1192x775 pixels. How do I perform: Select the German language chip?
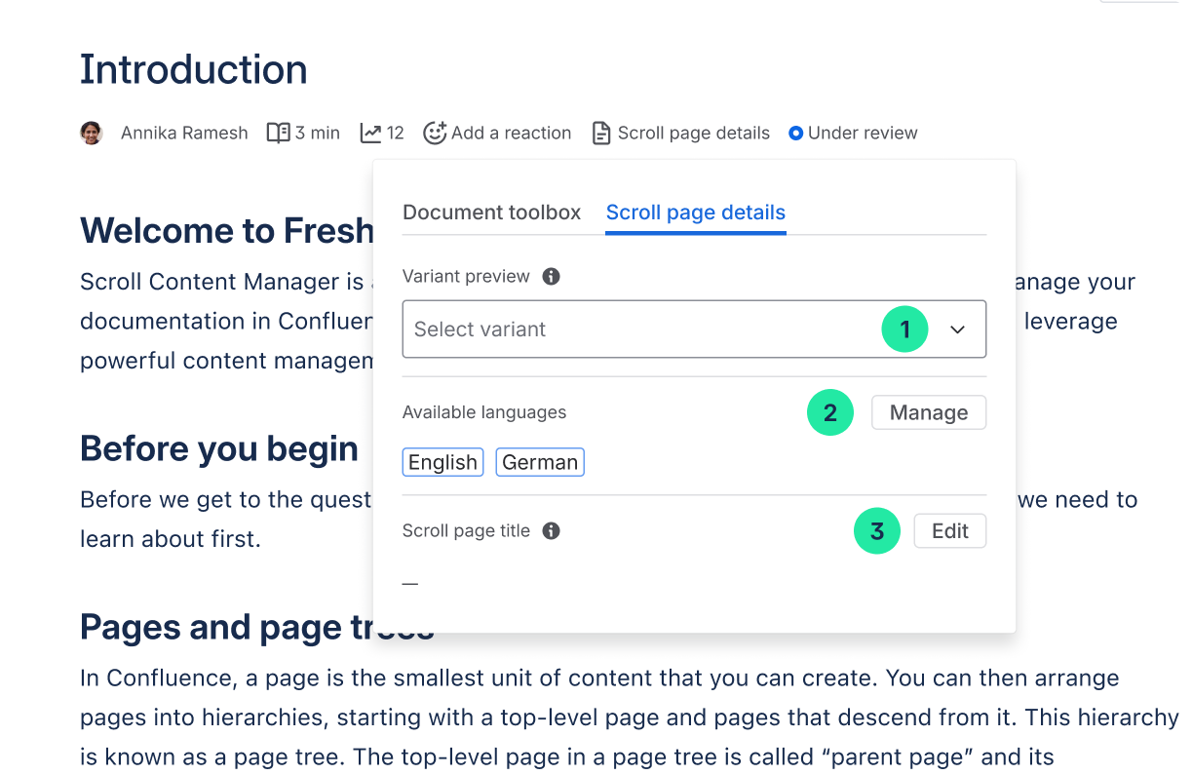(x=539, y=462)
